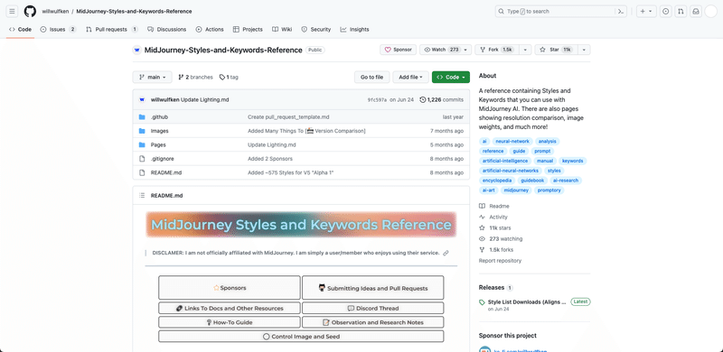
Task: Expand the star lists arrow
Action: tap(585, 50)
